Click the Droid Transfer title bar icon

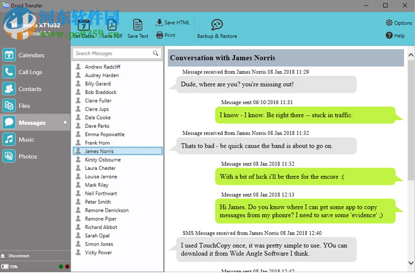click(x=5, y=5)
